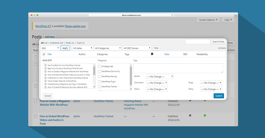Click down arrow of bulk edit post list scrollbar

click(94, 87)
